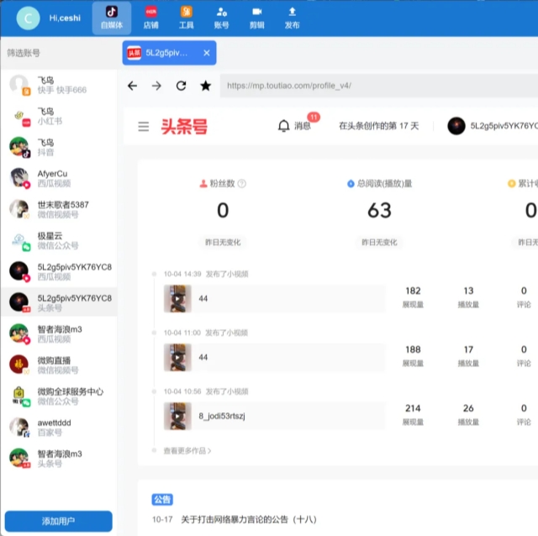538x536 pixels.
Task: Open the 5L2g5piv5YK76YC profile avatar in header
Action: pyautogui.click(x=456, y=126)
